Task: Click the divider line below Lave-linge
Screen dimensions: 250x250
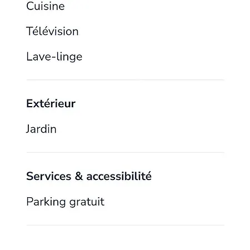Action: point(126,80)
